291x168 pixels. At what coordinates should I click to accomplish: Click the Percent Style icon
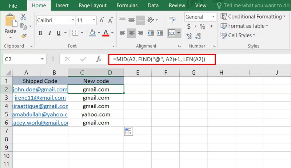202,26
